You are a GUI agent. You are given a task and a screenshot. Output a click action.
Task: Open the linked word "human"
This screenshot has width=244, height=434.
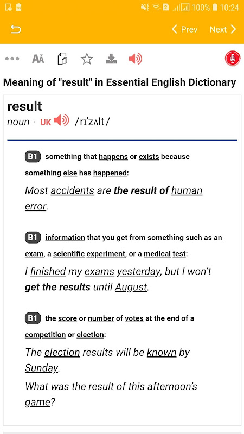[187, 190]
